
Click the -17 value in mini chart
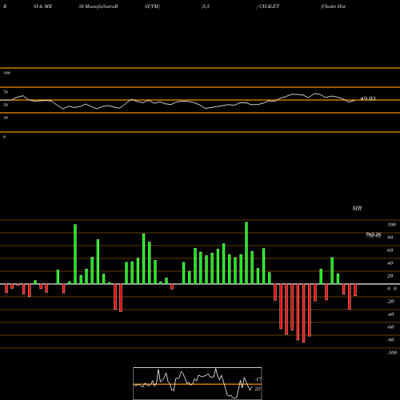[x=258, y=379]
